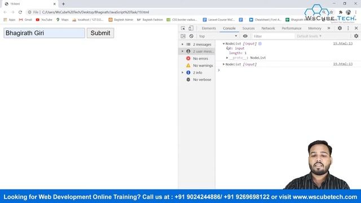Open DevTools customize three-dot menu
Viewport: 361px width, 203px height.
click(x=348, y=28)
